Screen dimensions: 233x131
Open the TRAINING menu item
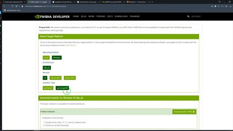point(135,16)
